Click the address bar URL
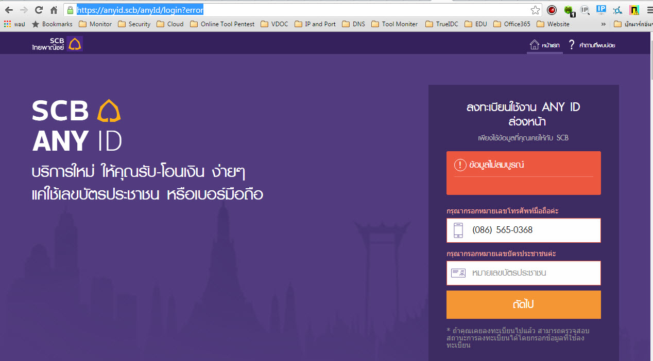This screenshot has width=653, height=361. click(141, 10)
